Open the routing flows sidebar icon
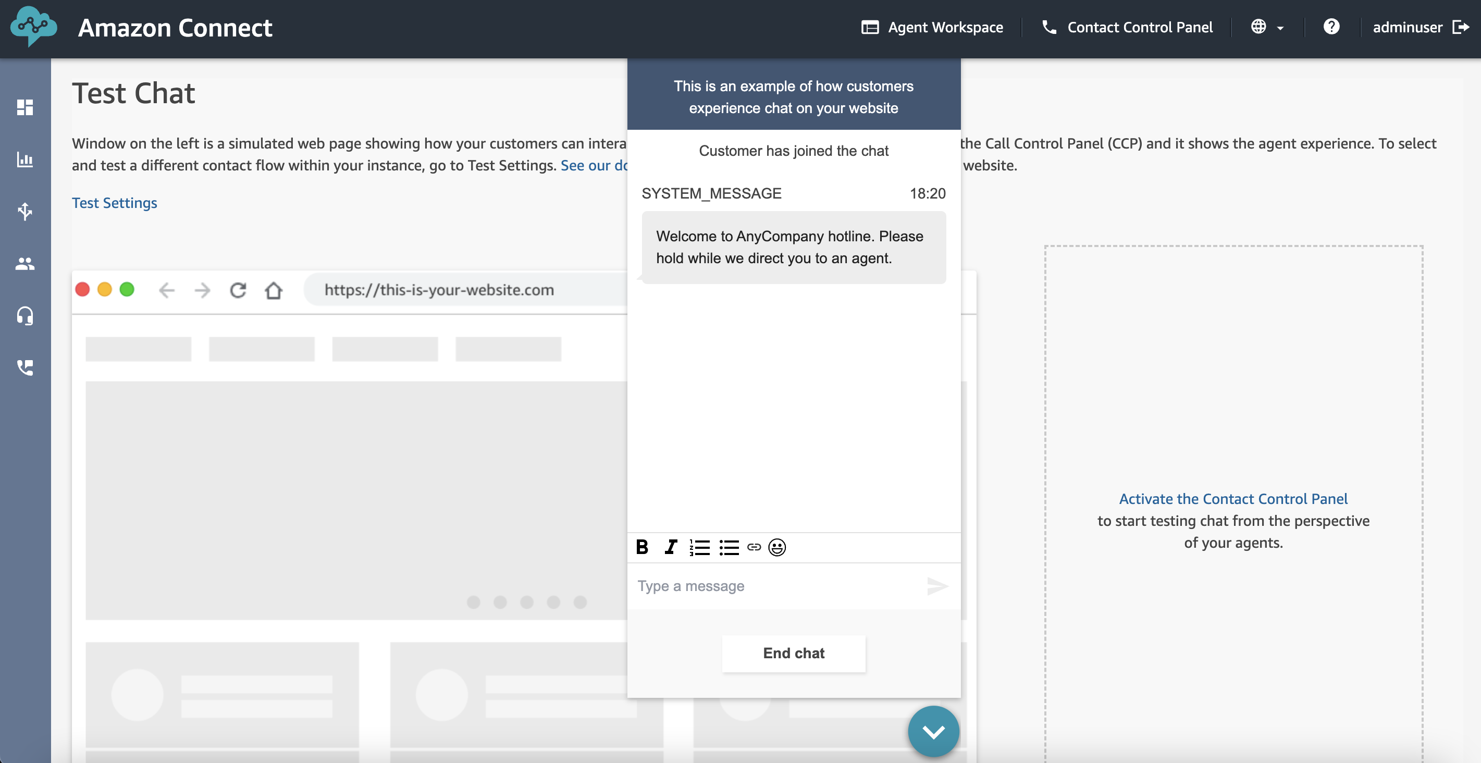The width and height of the screenshot is (1481, 763). [24, 211]
